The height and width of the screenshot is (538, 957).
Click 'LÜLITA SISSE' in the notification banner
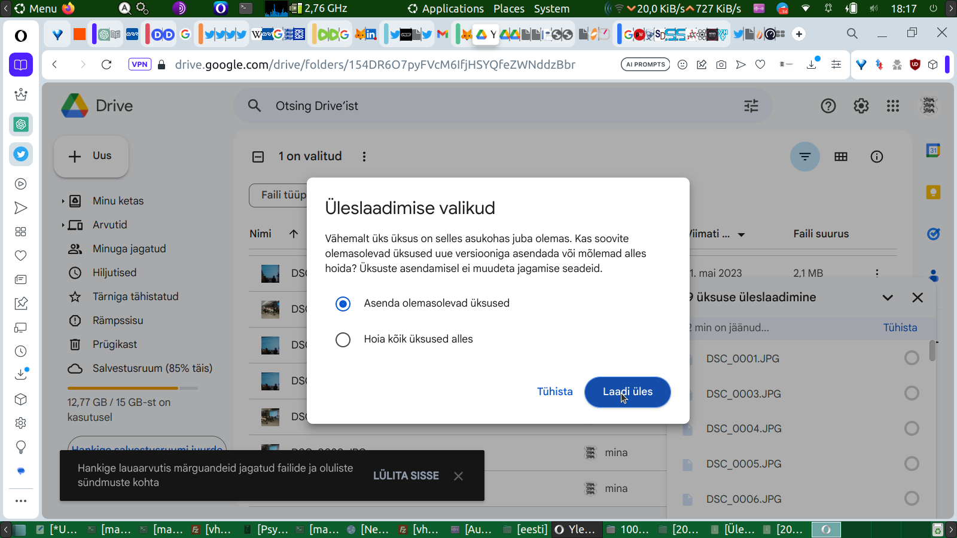click(x=406, y=476)
